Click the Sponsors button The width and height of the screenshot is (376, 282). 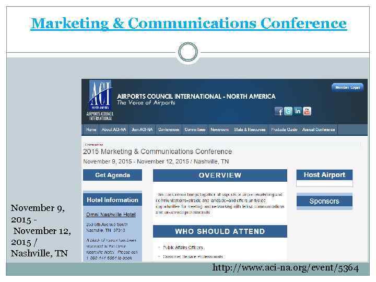324,201
